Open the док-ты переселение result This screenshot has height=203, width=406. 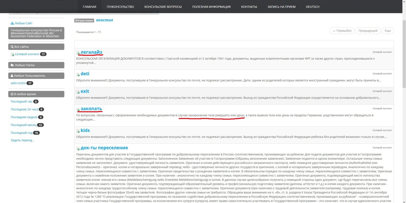[104, 148]
